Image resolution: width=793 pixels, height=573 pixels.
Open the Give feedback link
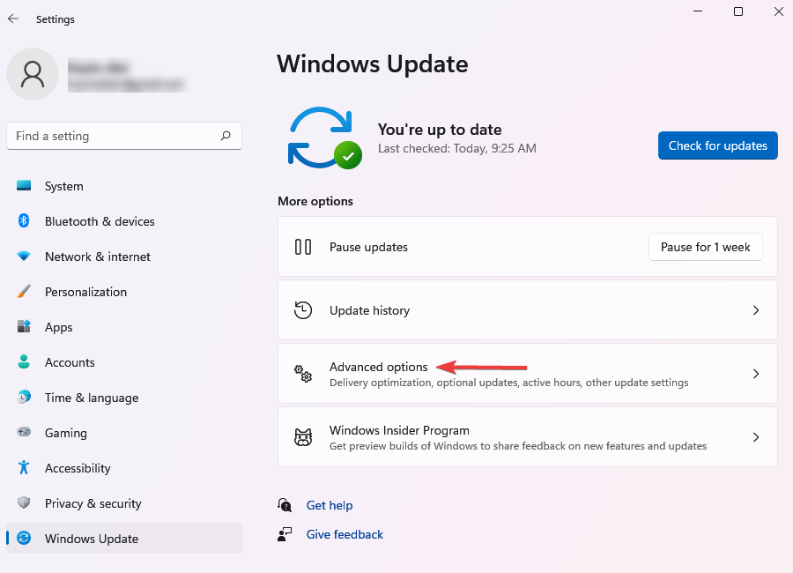point(345,534)
